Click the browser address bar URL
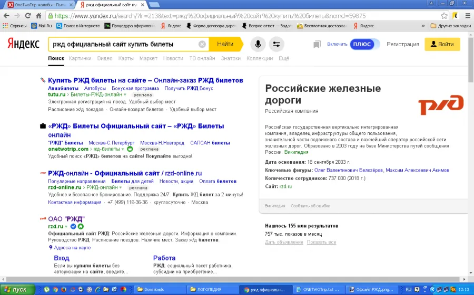 pos(210,16)
